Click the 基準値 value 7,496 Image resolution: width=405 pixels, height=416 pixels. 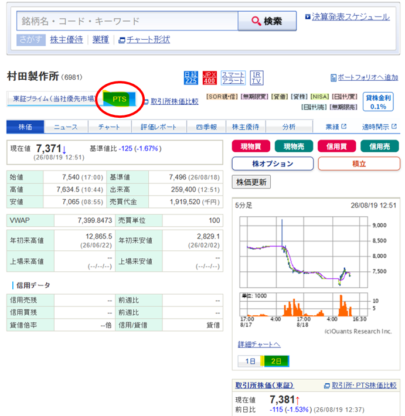[178, 177]
